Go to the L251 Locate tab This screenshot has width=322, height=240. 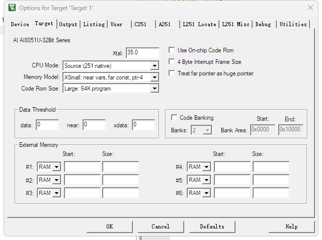199,24
